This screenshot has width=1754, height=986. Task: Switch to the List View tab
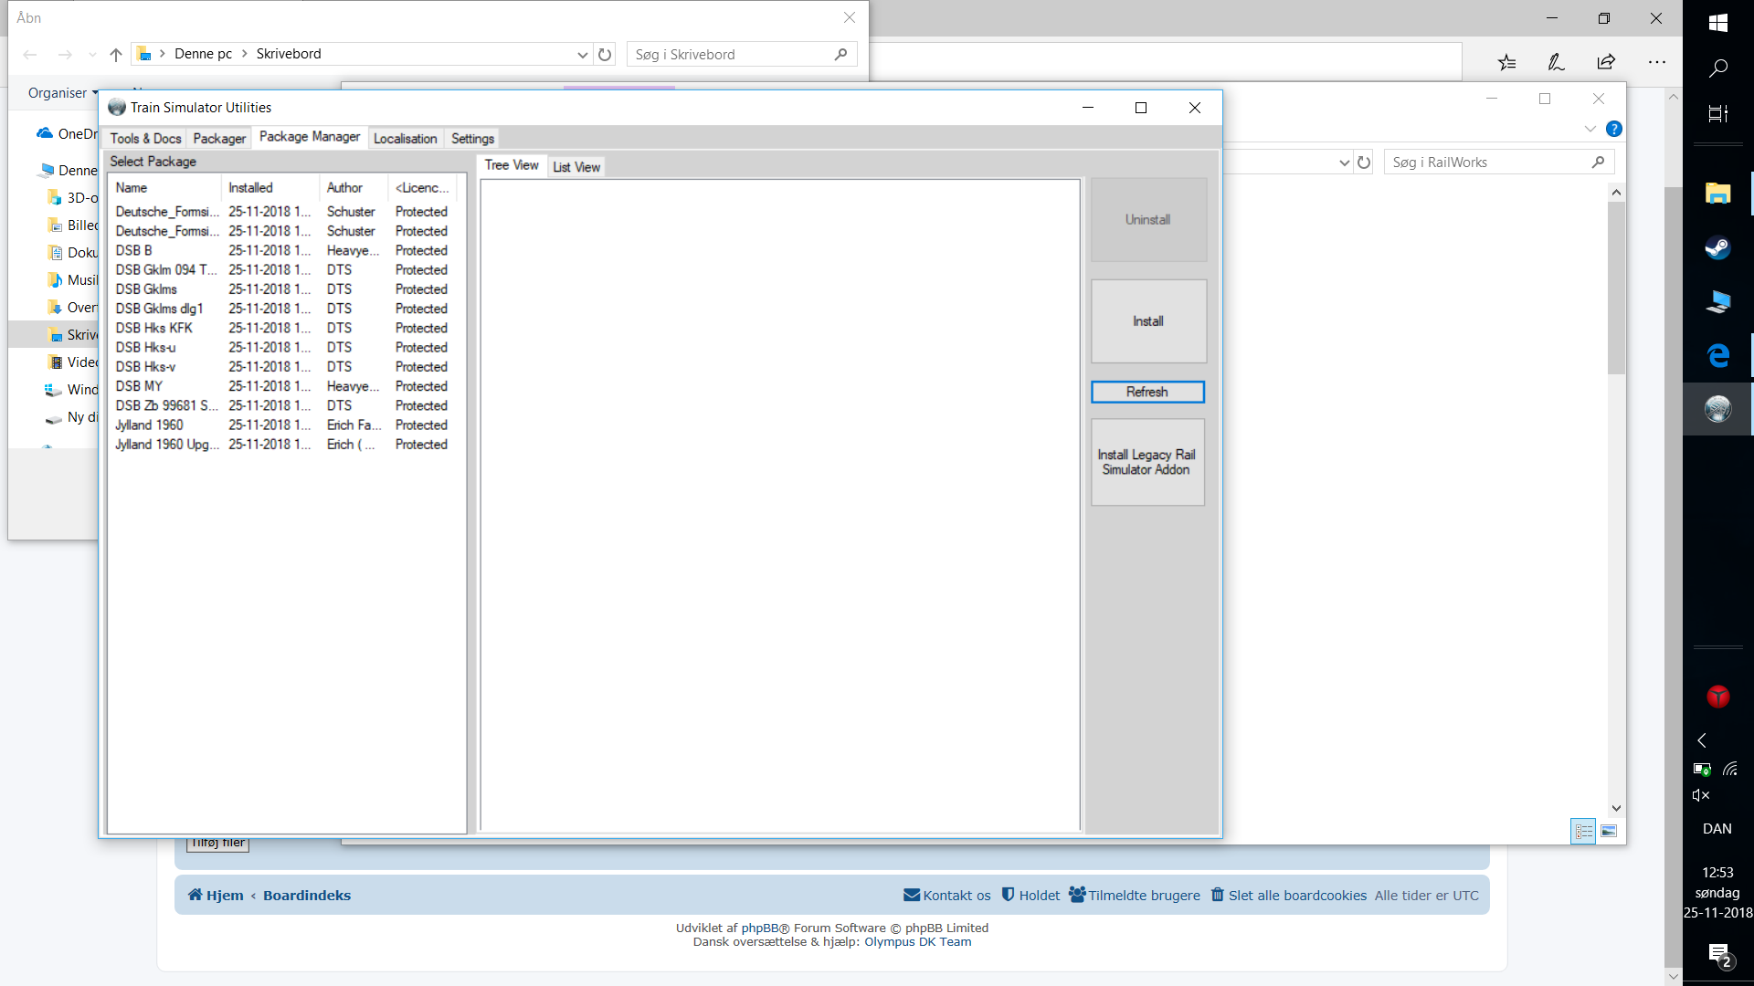(x=576, y=167)
